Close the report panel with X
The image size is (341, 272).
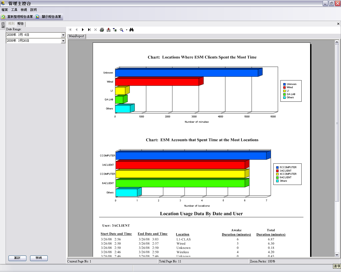(x=338, y=24)
